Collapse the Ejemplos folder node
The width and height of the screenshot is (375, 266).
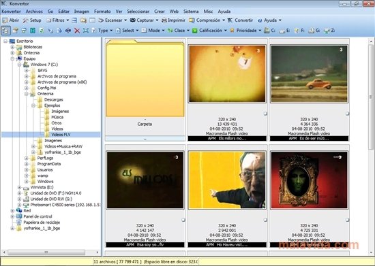[33, 105]
